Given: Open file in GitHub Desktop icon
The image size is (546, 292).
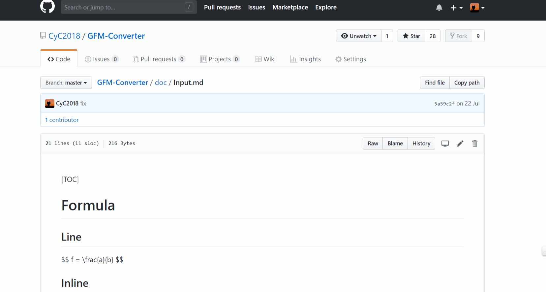Looking at the screenshot, I should pyautogui.click(x=445, y=144).
